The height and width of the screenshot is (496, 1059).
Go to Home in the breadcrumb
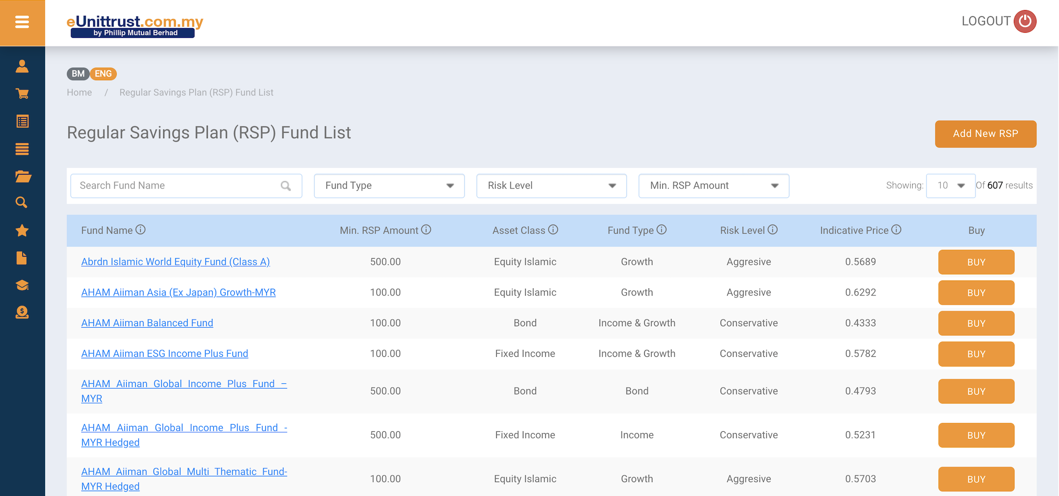79,93
